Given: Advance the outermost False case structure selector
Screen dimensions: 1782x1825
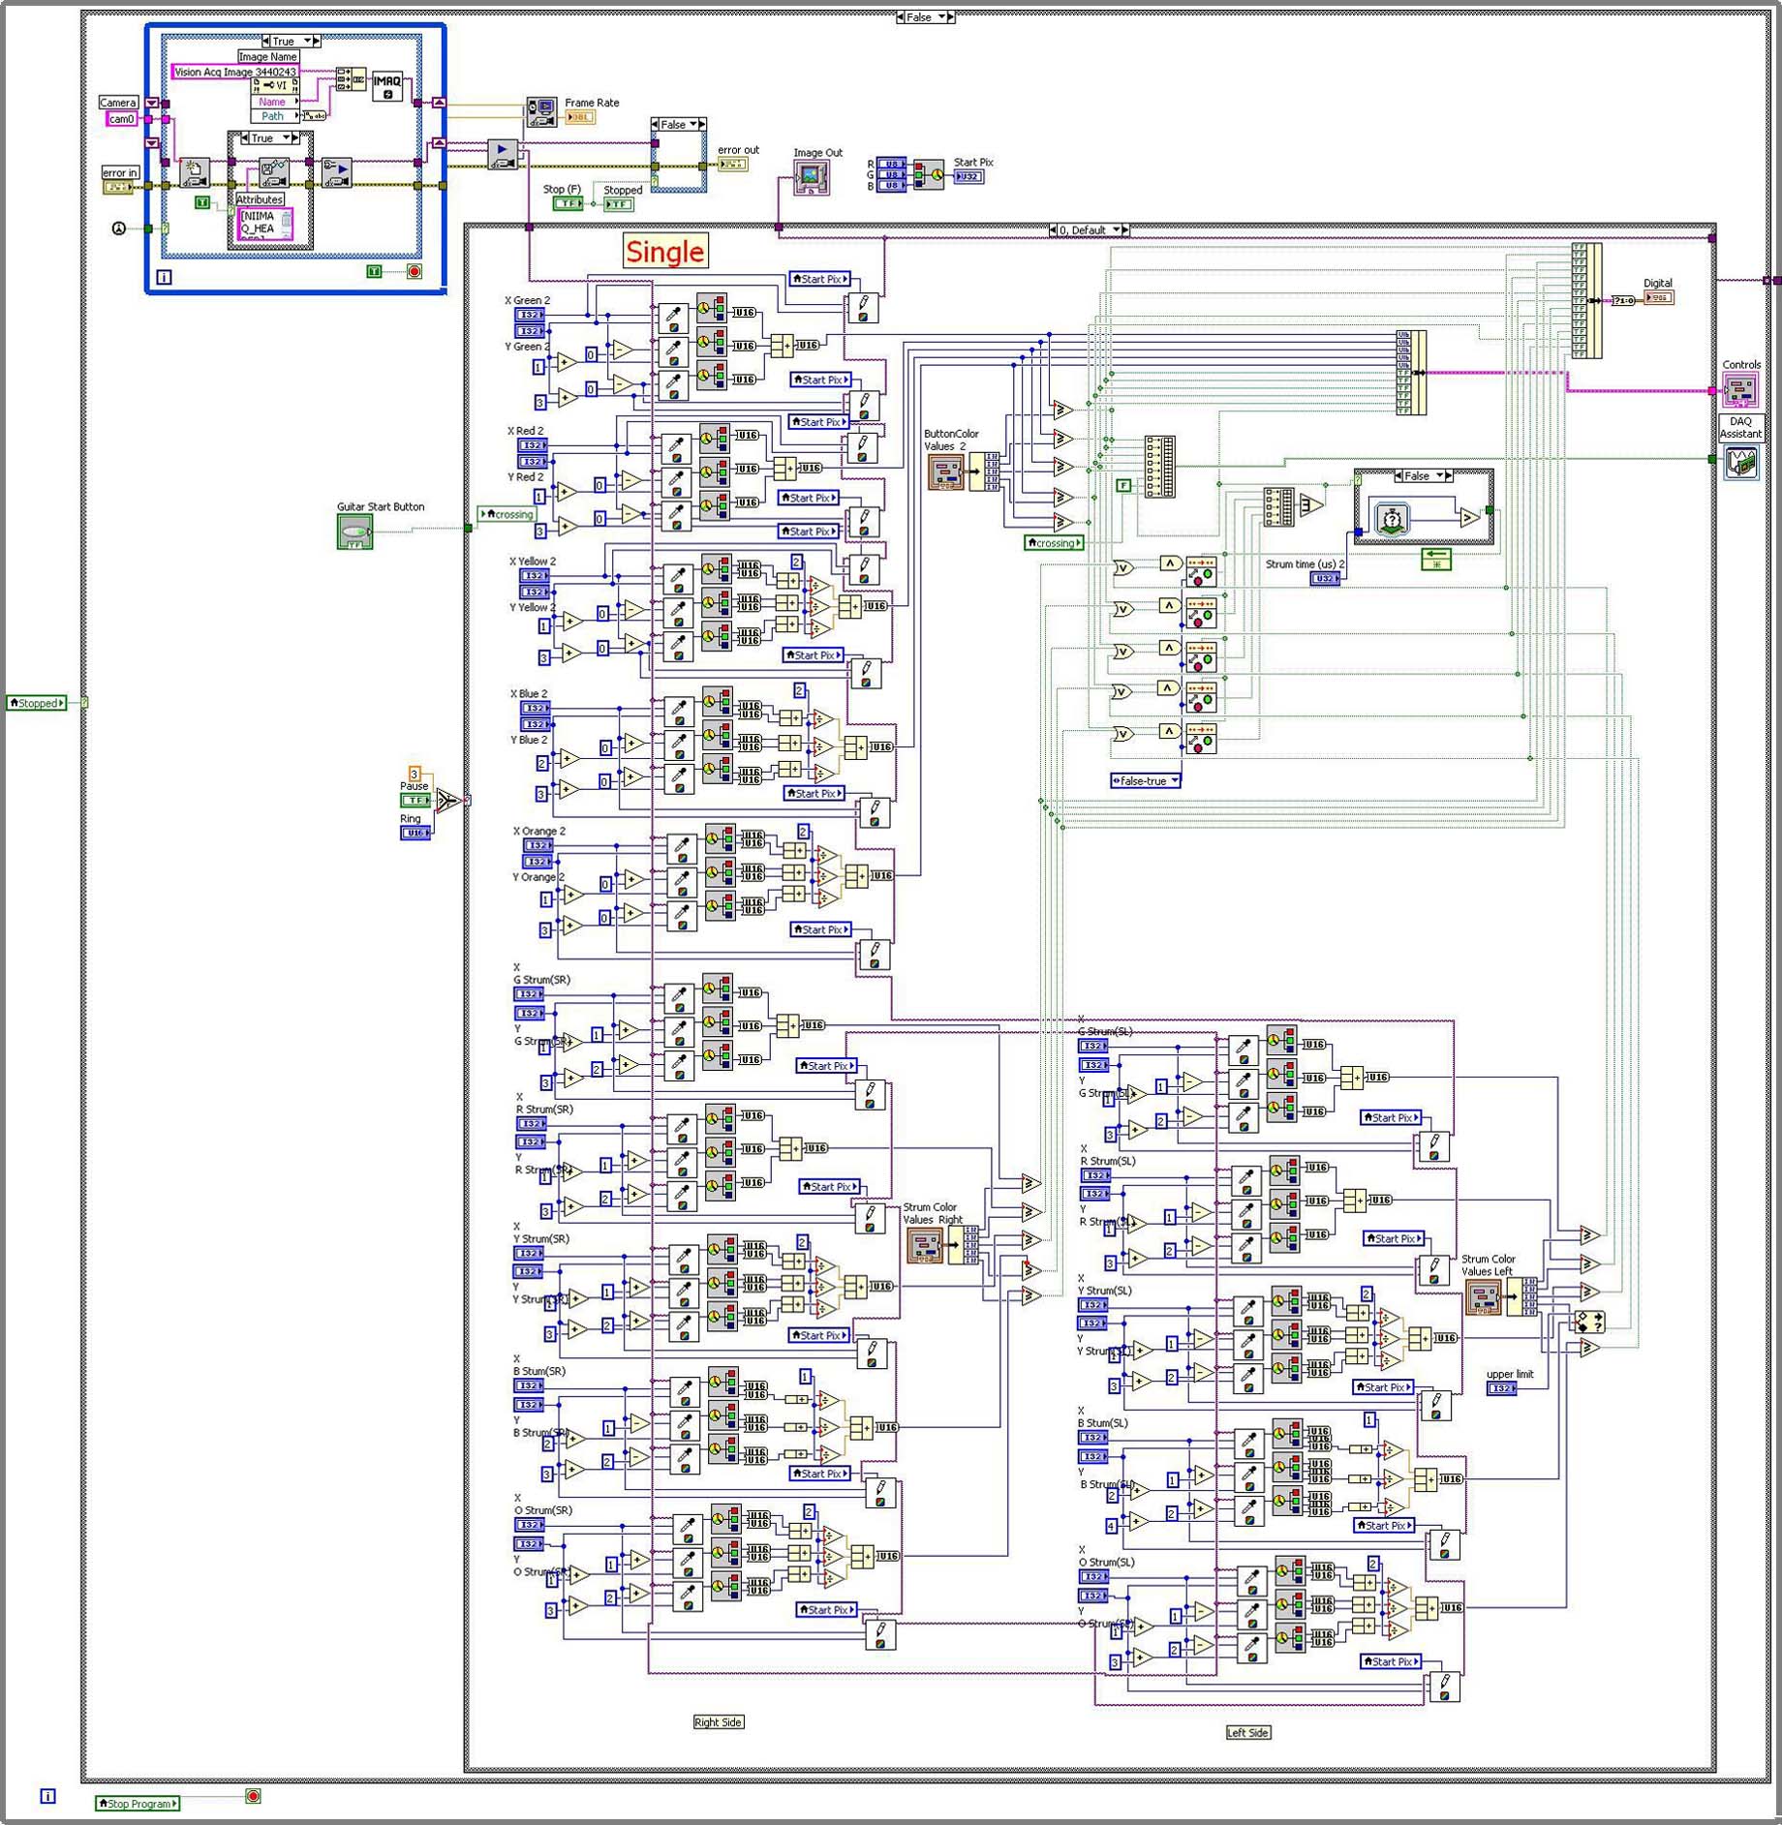Looking at the screenshot, I should [x=950, y=17].
